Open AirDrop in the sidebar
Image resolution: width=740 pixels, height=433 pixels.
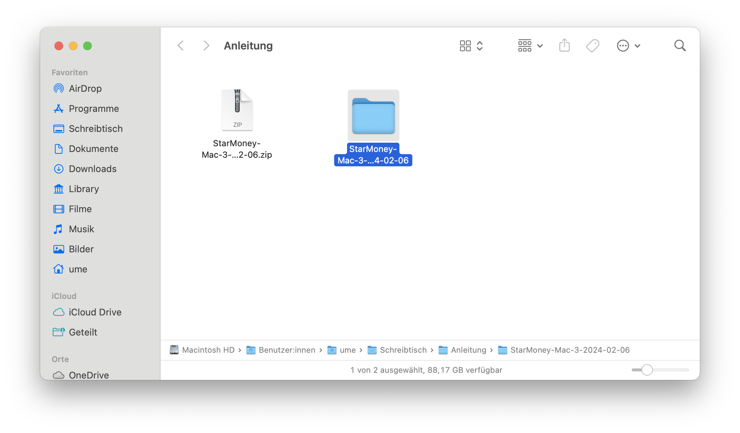[85, 89]
